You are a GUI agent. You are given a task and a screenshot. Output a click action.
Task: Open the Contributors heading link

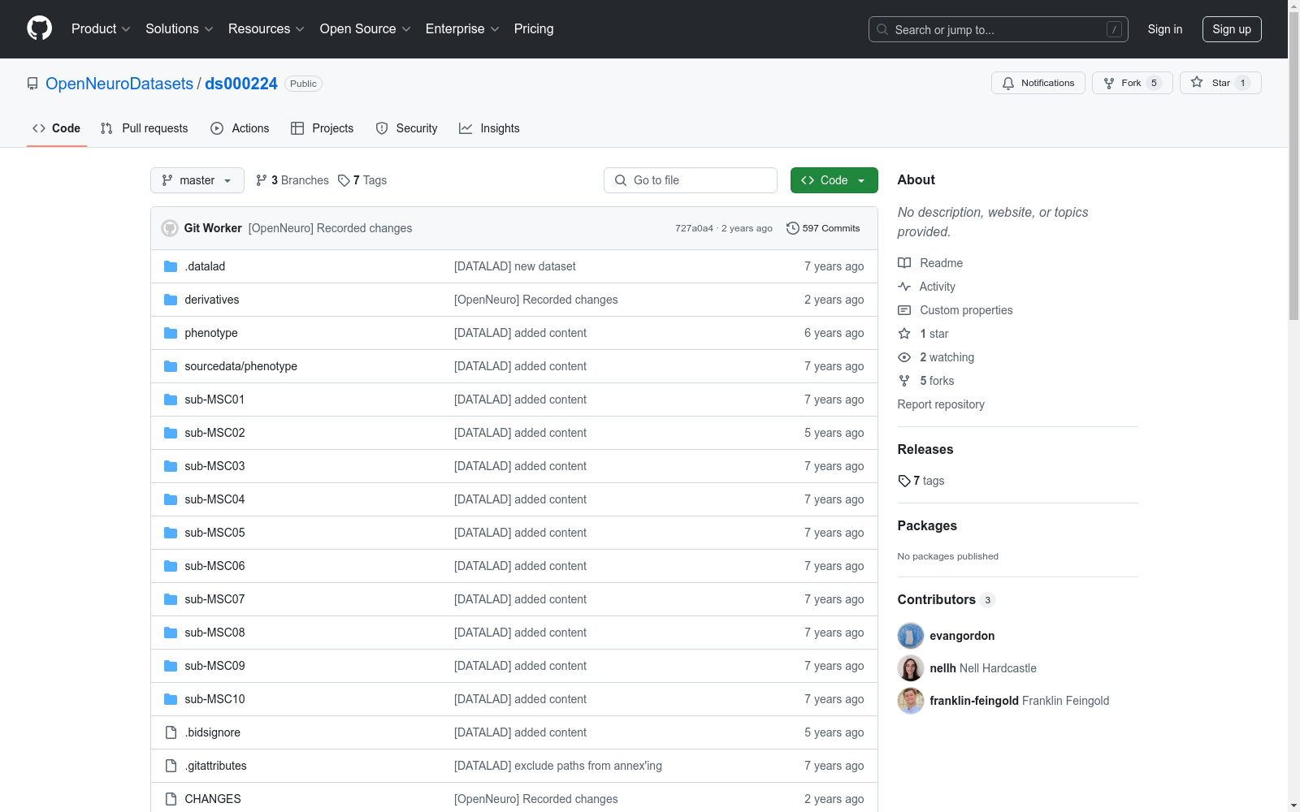[x=947, y=599]
